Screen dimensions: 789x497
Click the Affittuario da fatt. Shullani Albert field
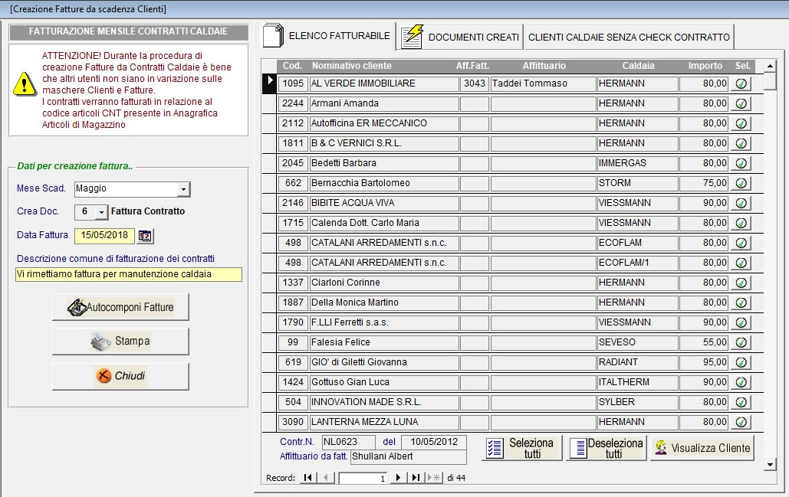[x=408, y=457]
